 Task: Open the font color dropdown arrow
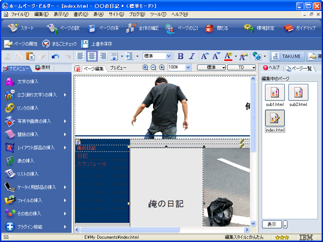click(236, 56)
